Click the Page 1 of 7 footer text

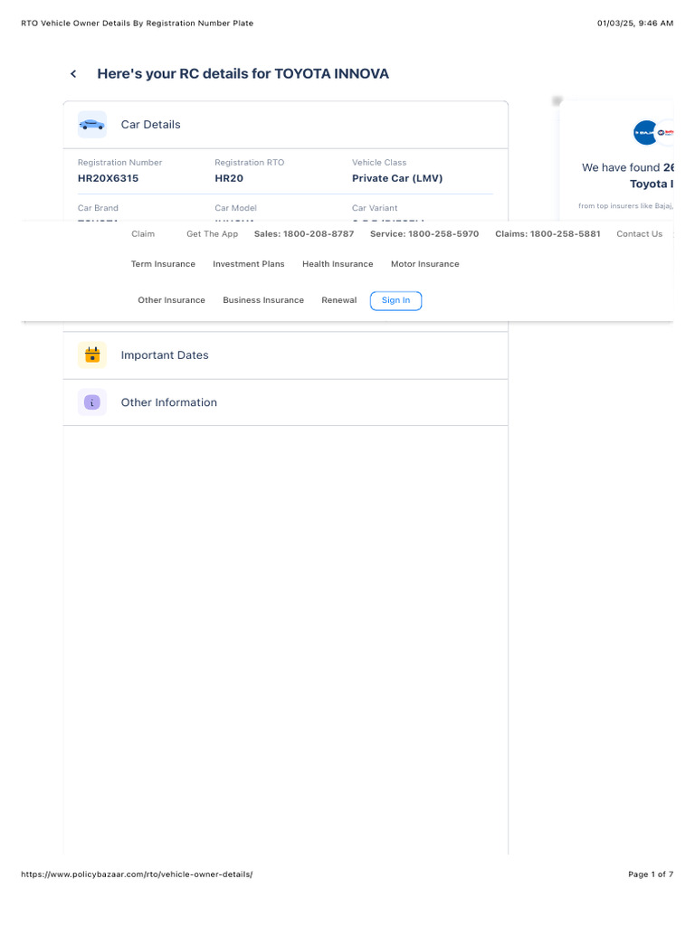(x=651, y=874)
